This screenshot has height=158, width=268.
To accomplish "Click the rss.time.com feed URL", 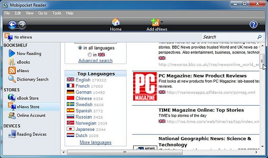I will point(213,122).
